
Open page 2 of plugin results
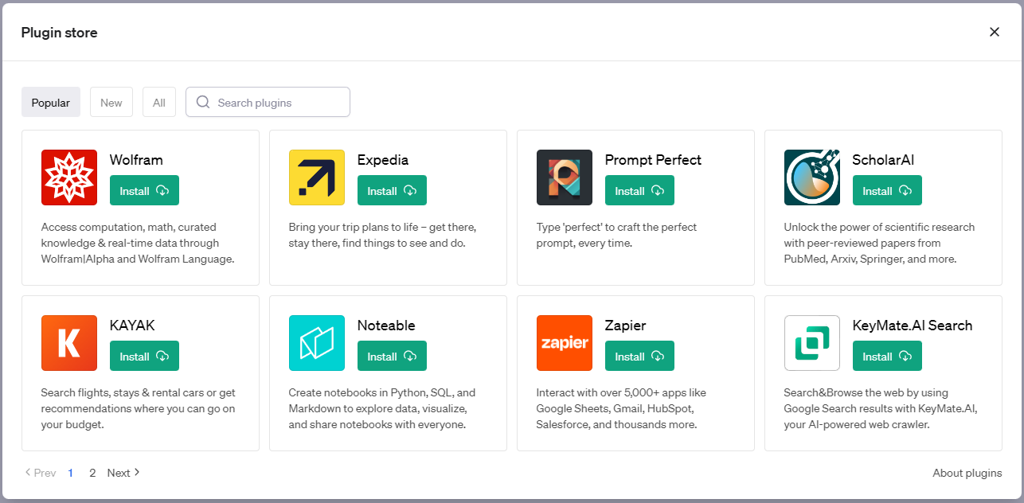point(92,473)
